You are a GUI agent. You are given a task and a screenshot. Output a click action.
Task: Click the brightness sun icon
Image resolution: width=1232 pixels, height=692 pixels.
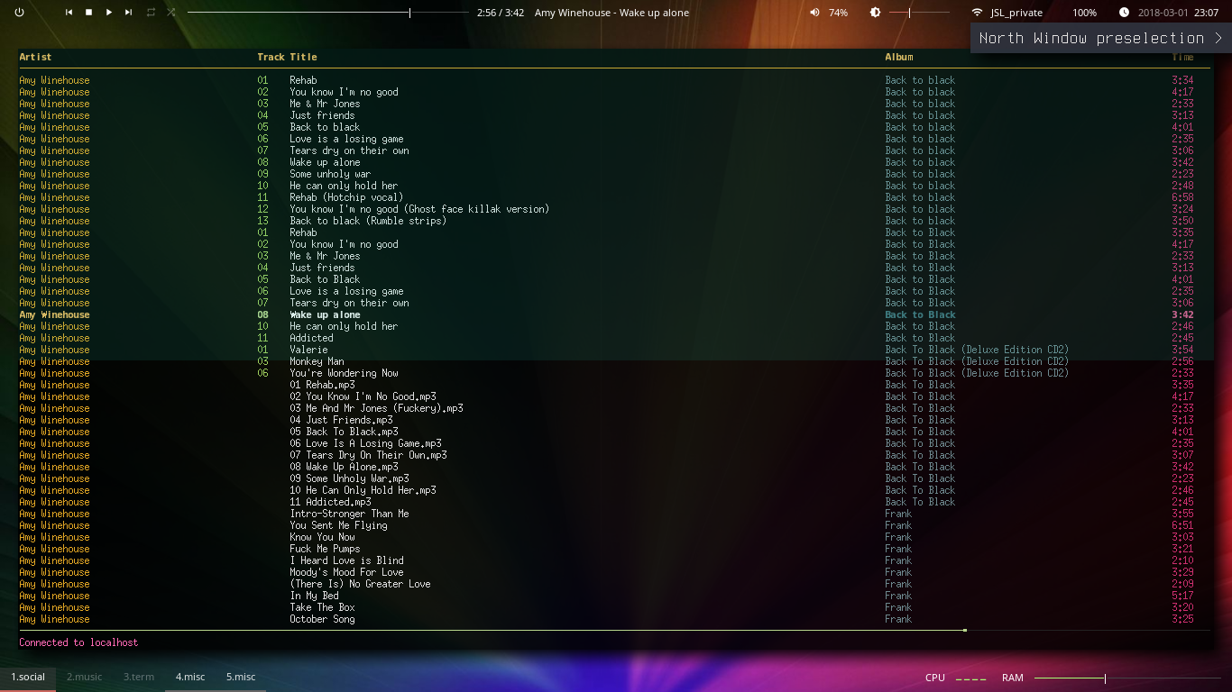pyautogui.click(x=875, y=13)
